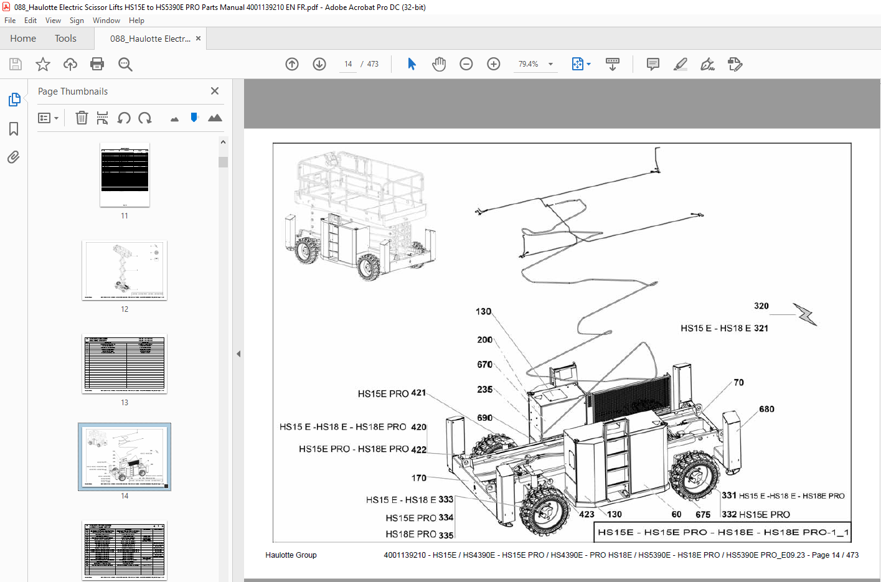
Task: Open thumbnails options dropdown menu
Action: 48,118
